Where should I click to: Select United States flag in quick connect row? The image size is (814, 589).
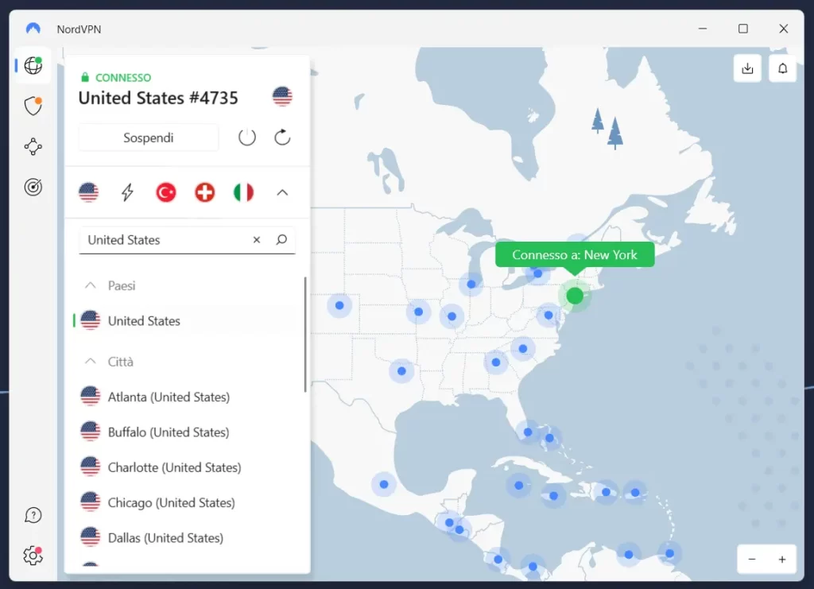pyautogui.click(x=89, y=192)
